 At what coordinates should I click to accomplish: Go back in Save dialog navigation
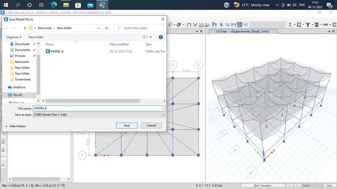tap(7, 28)
